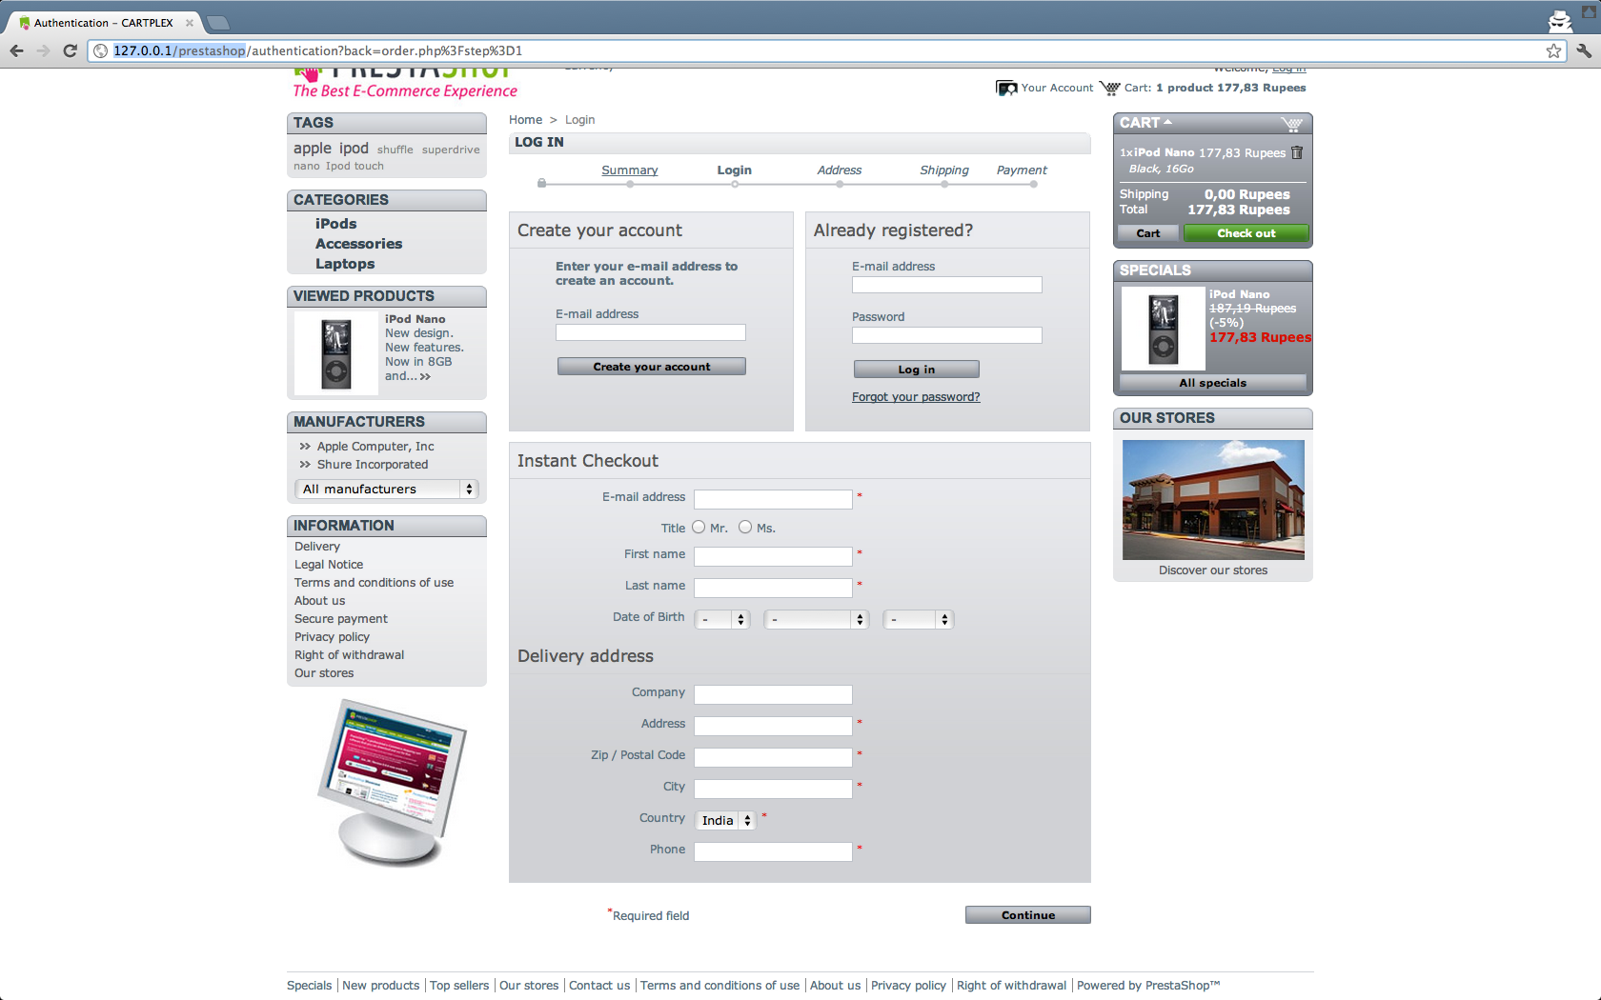Open the Secure payment link
Viewport: 1601px width, 1000px height.
coord(341,619)
